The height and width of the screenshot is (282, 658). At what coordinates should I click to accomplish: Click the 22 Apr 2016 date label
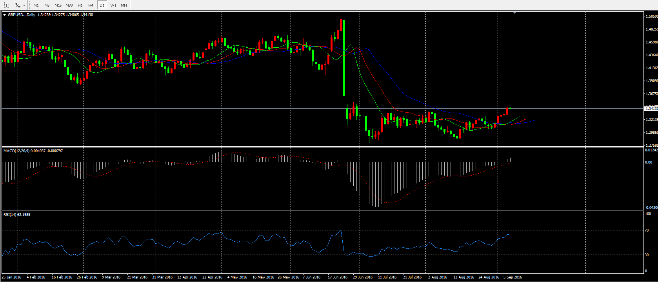pos(212,277)
